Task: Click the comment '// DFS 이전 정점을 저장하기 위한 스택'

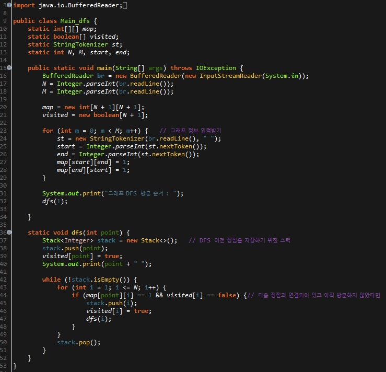Action: tap(239, 240)
